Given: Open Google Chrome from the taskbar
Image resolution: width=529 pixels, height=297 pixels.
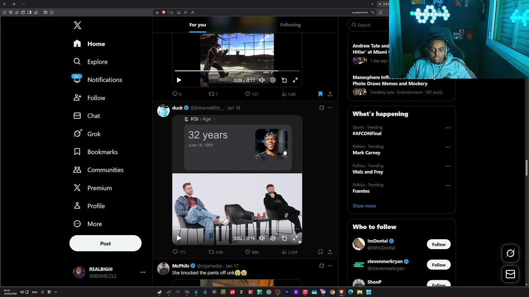Looking at the screenshot, I should coord(332,292).
